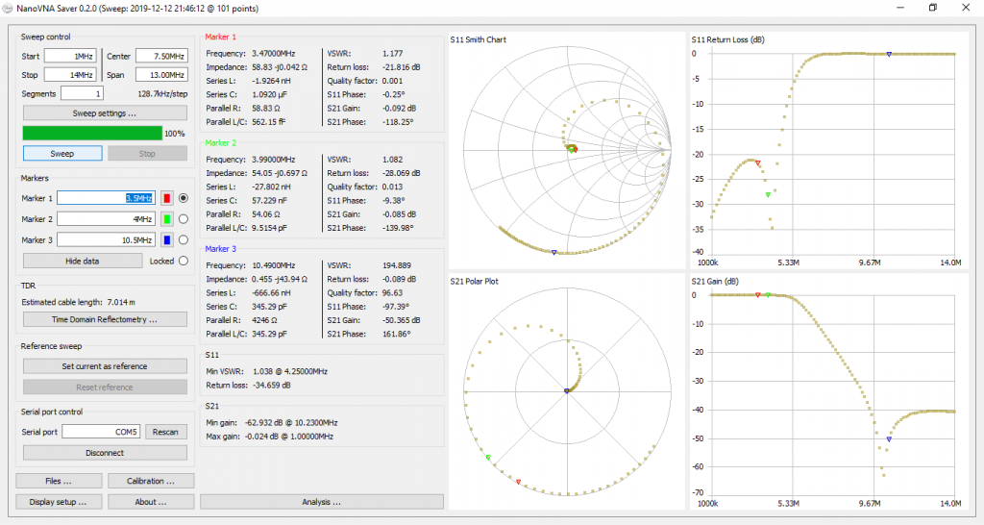984x525 pixels.
Task: Select the Marker 3 radio button
Action: [x=184, y=239]
